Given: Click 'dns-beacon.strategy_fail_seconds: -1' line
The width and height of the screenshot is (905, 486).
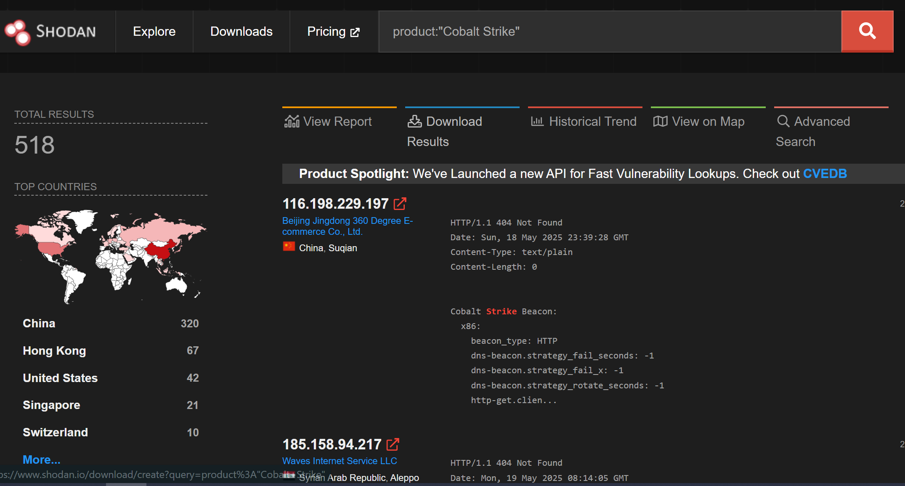Looking at the screenshot, I should pyautogui.click(x=562, y=356).
